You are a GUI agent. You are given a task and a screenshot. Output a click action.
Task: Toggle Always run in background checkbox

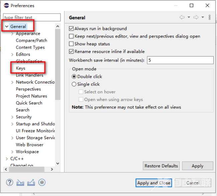[x=71, y=29]
